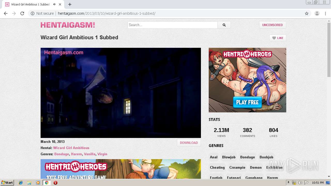The height and width of the screenshot is (186, 331).
Task: Mute the tab using the speaker icon
Action: (x=54, y=4)
